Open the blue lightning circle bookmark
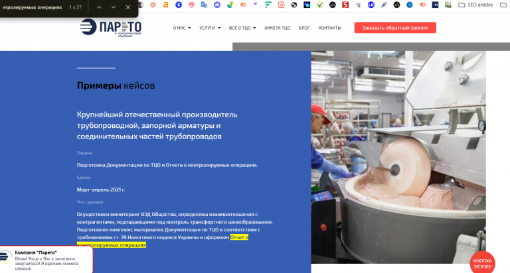Screen dimensions: 510x273 [179, 5]
